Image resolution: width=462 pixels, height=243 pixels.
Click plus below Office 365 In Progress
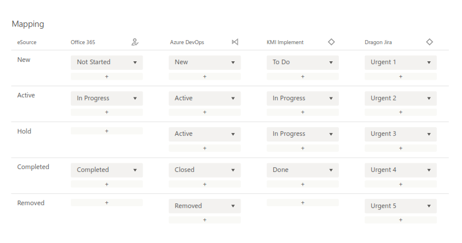click(x=106, y=112)
